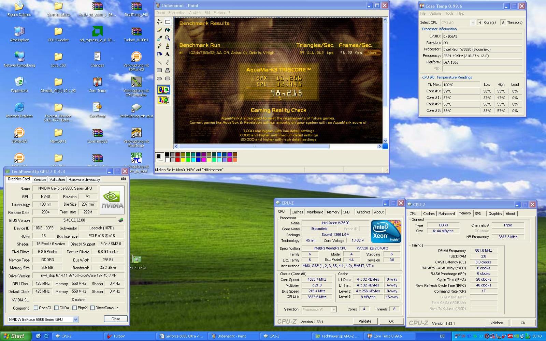
Task: Click Validate in the left CPU-Z window
Action: 365,321
